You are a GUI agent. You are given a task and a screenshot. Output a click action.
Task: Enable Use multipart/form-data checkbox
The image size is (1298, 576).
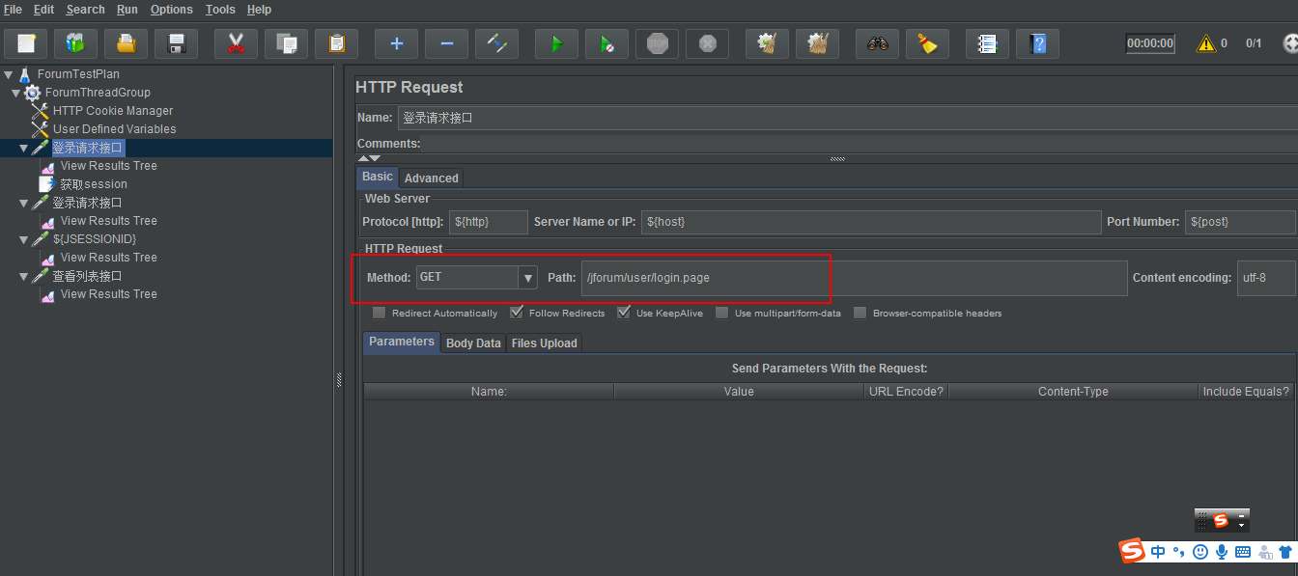(x=721, y=313)
